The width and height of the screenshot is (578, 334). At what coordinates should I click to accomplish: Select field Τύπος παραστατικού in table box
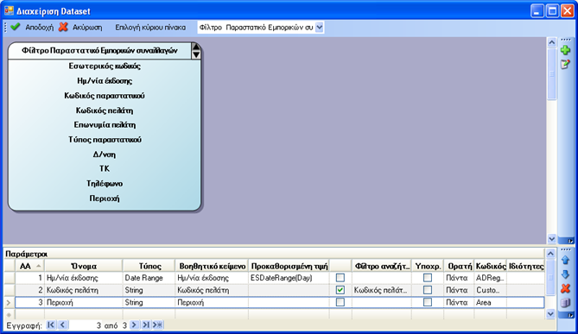point(105,140)
